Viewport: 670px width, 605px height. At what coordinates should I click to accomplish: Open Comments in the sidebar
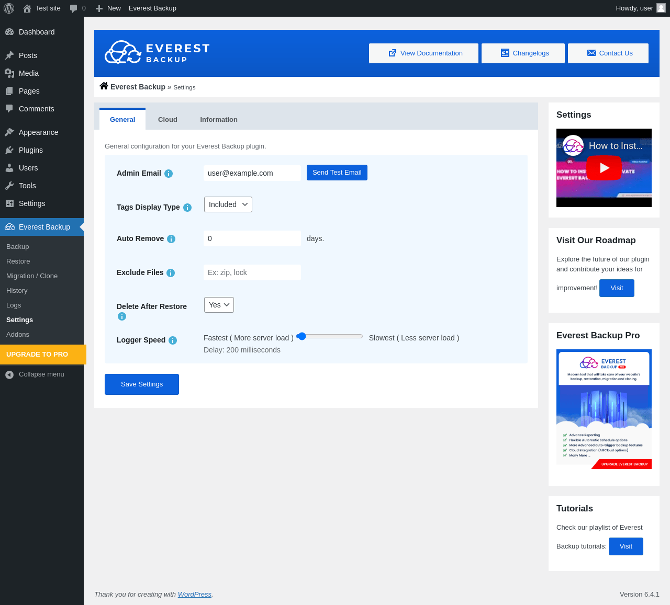point(42,109)
